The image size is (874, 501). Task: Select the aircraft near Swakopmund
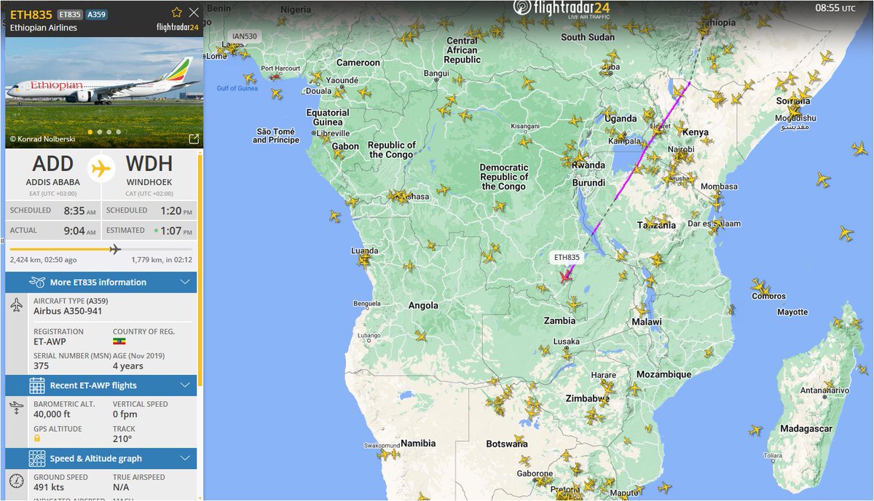[x=385, y=454]
